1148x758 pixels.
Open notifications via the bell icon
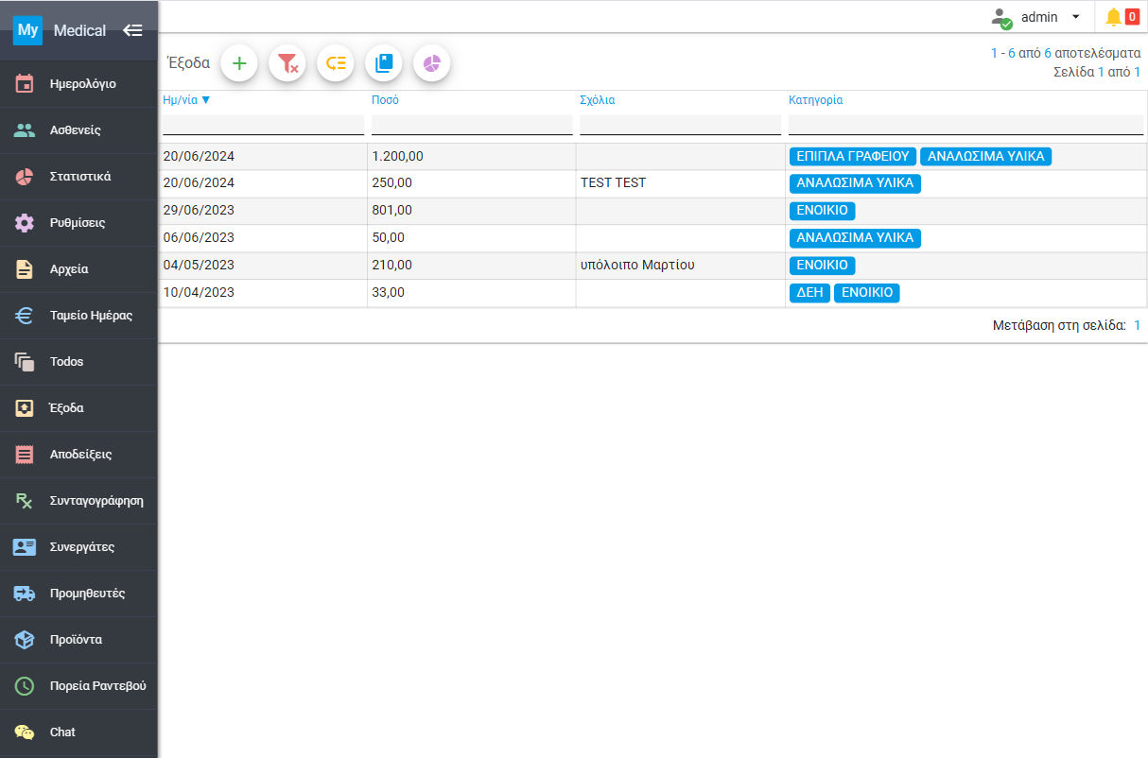[1113, 17]
